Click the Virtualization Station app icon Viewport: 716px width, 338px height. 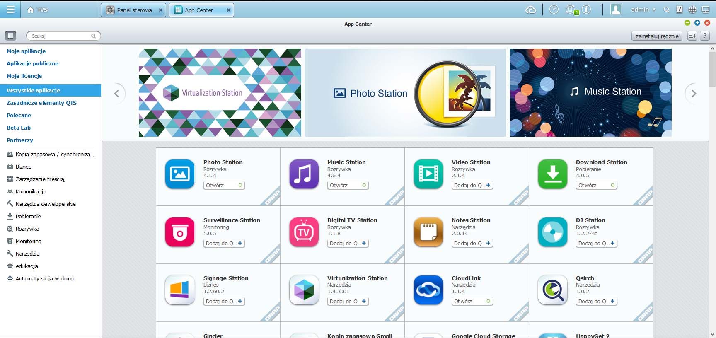tap(304, 290)
